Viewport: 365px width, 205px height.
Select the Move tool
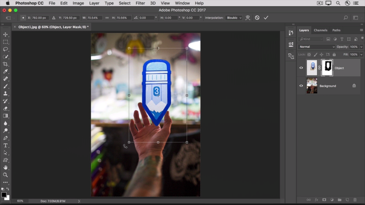(5, 34)
